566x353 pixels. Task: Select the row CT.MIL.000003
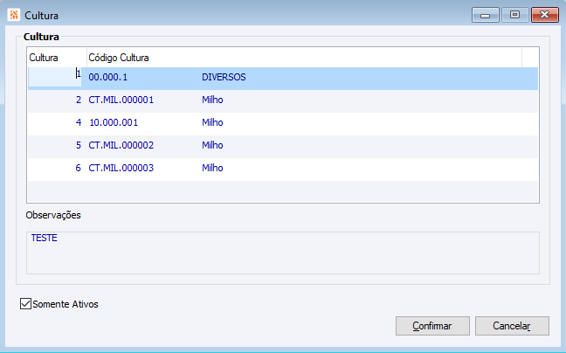coord(283,168)
